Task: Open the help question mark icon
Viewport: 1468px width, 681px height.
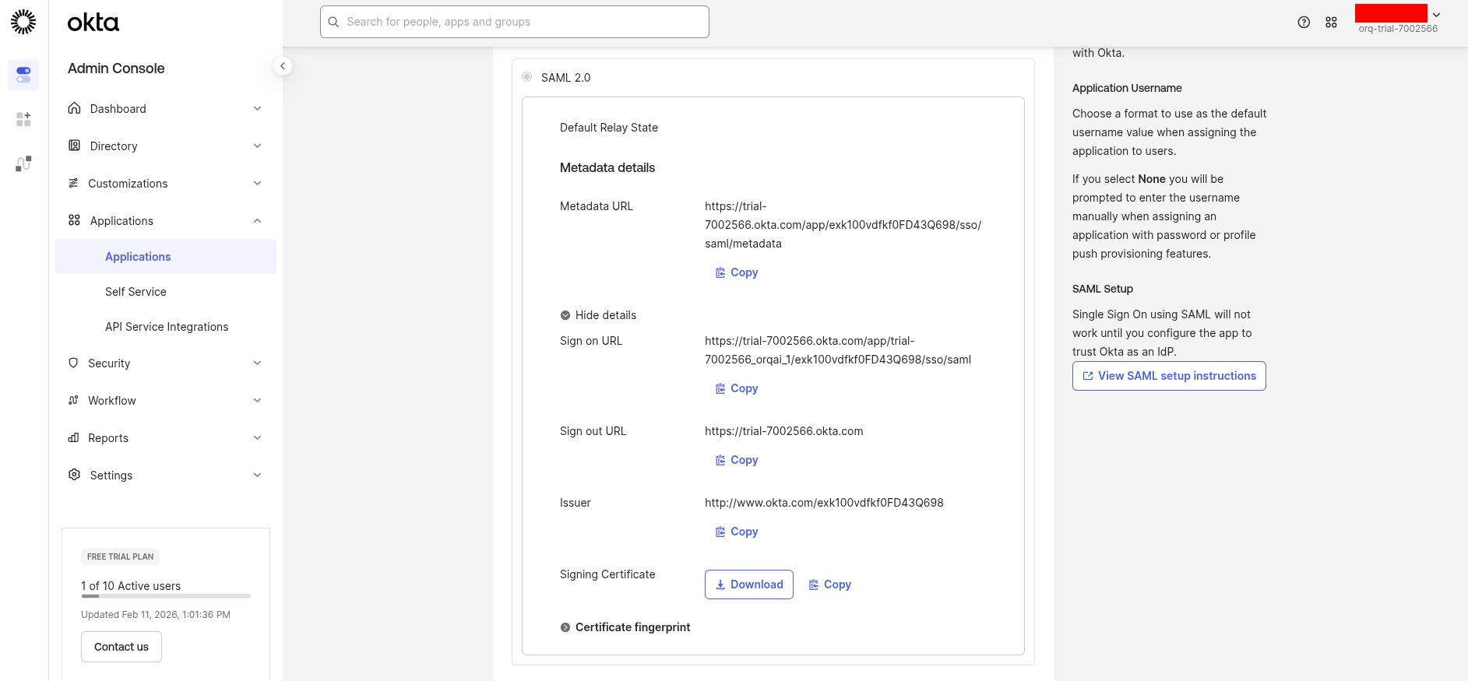Action: click(x=1304, y=23)
